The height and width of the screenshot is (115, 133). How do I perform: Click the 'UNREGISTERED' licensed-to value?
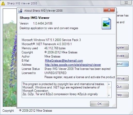tap(56, 73)
